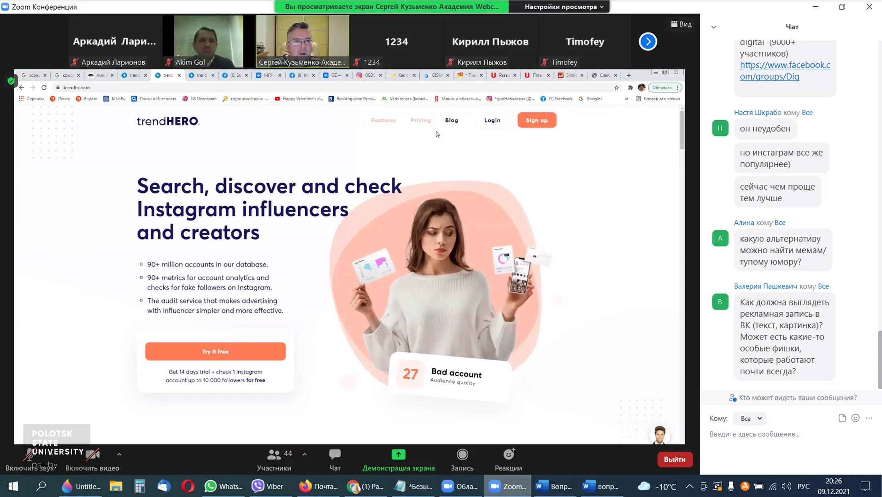Open Viber from the taskbar
882x497 pixels.
tap(268, 486)
